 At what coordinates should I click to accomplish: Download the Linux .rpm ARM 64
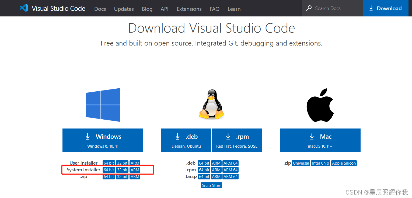coord(231,170)
